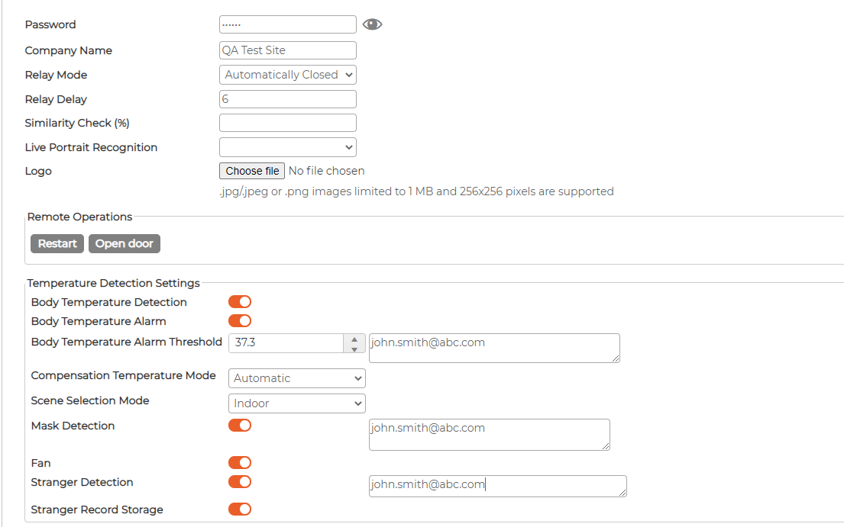Switch off the Fan toggle
Screen dimensions: 844x527
(x=240, y=462)
